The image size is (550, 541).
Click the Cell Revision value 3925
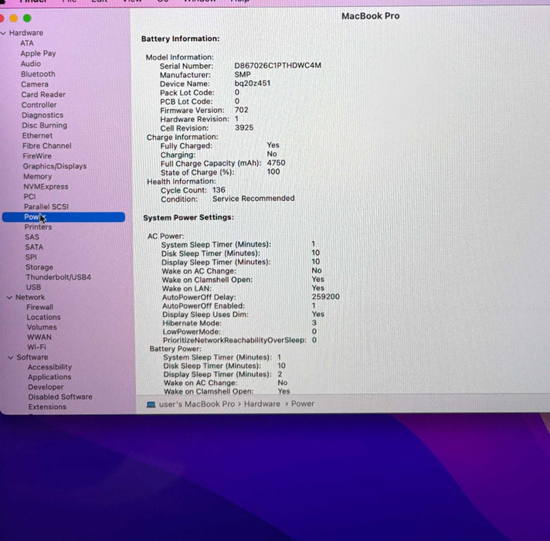(244, 128)
